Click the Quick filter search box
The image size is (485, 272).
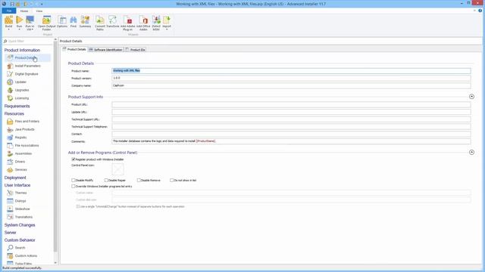pyautogui.click(x=28, y=41)
